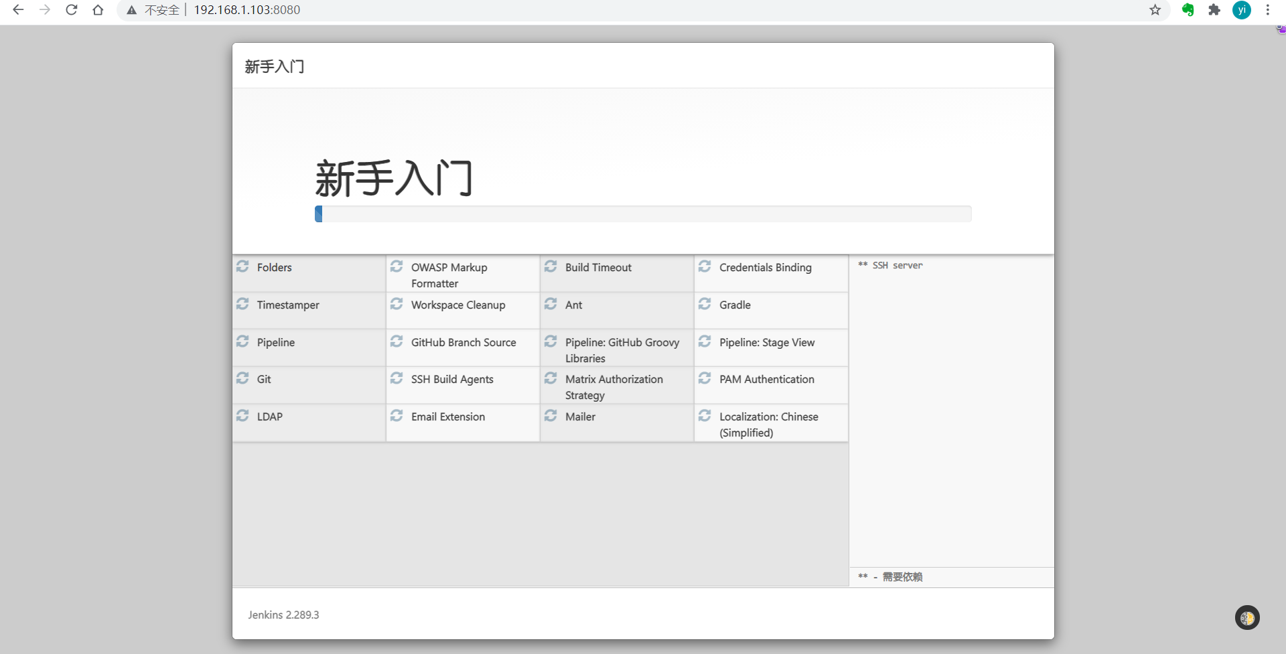Screen dimensions: 1286x654
Task: Bookmark this page with the star
Action: (x=1155, y=10)
